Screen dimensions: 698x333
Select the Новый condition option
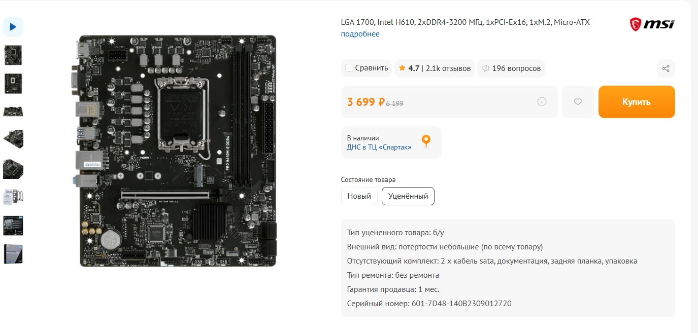pyautogui.click(x=359, y=196)
